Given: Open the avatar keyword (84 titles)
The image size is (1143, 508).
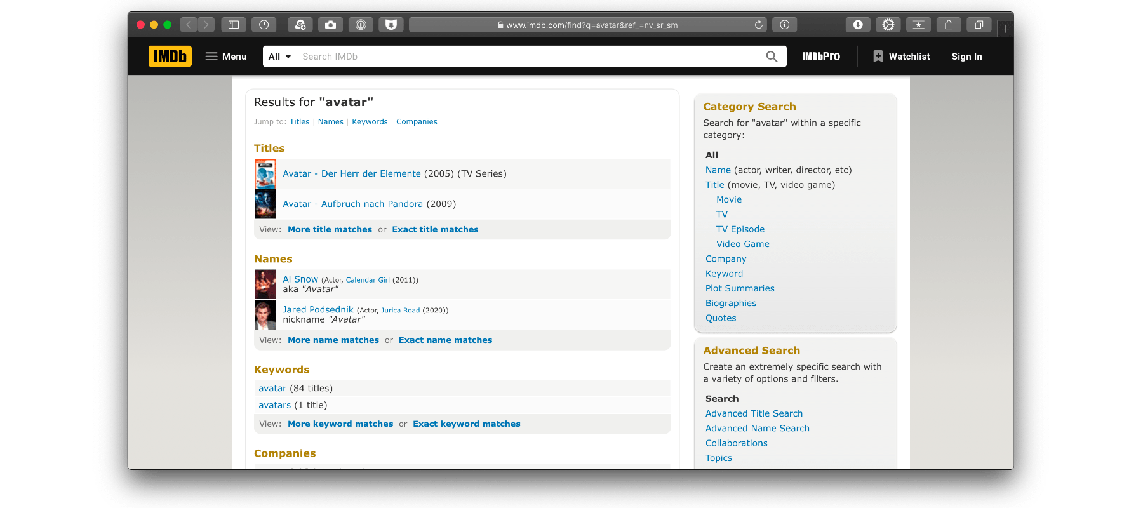Looking at the screenshot, I should (x=272, y=389).
